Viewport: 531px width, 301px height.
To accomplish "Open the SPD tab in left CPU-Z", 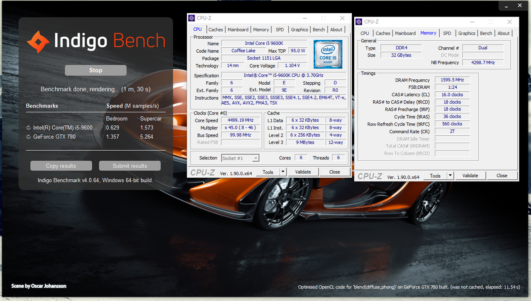I will (x=280, y=29).
